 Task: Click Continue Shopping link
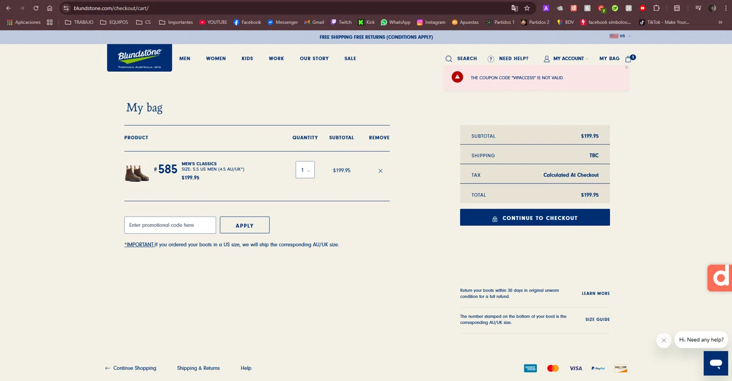[130, 368]
